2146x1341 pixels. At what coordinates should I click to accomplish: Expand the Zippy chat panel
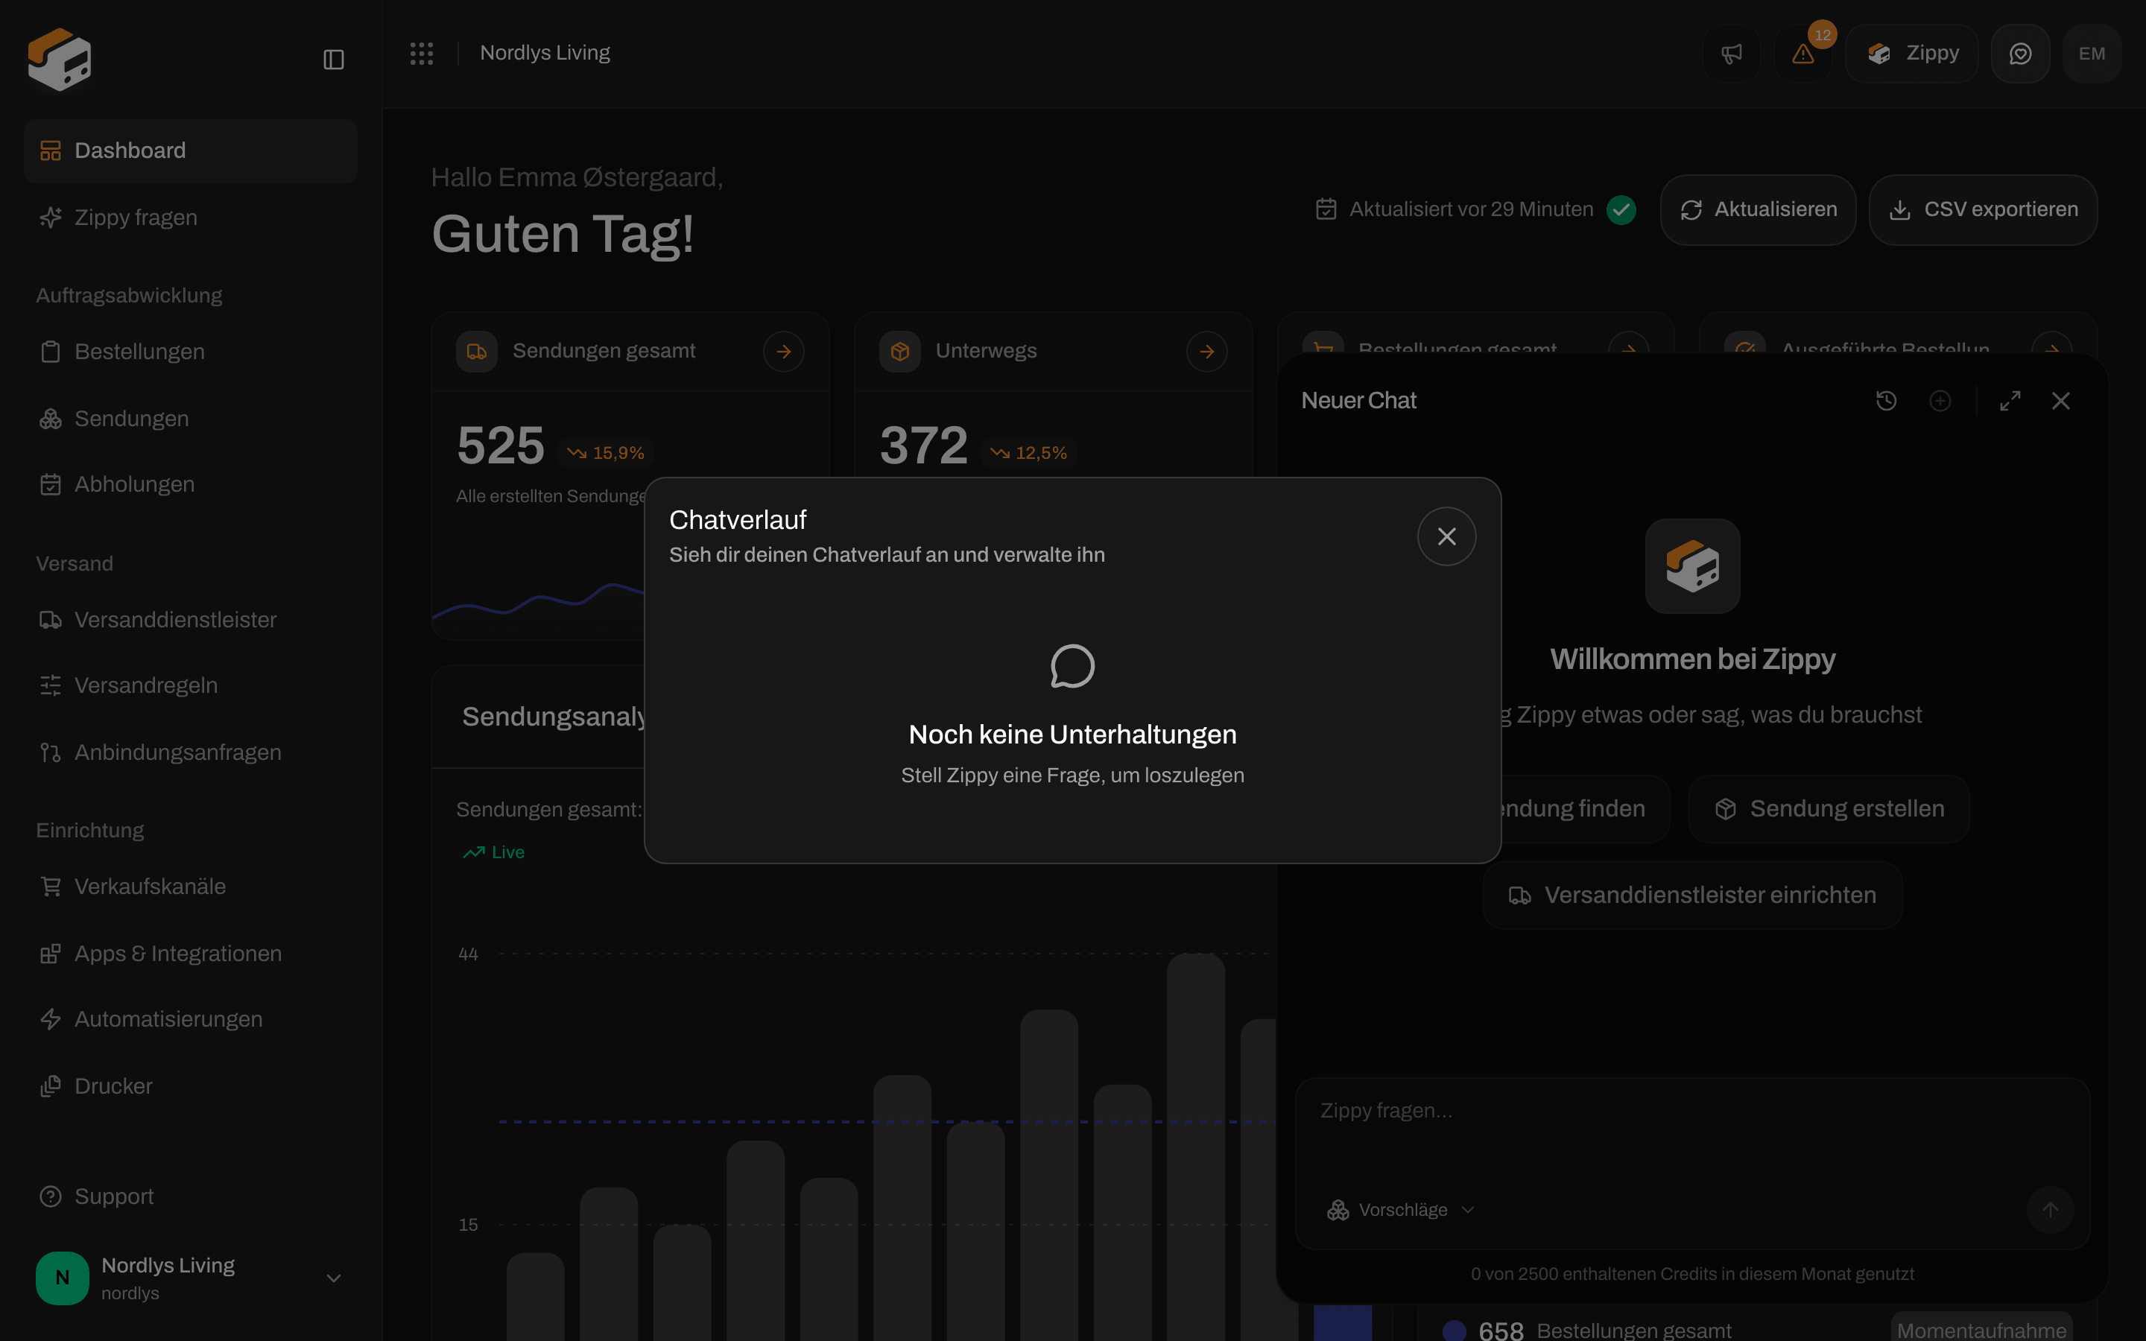click(x=2010, y=401)
